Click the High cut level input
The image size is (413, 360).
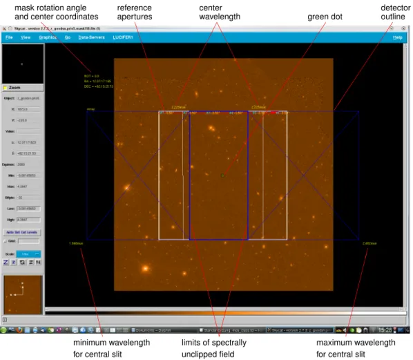coord(28,220)
